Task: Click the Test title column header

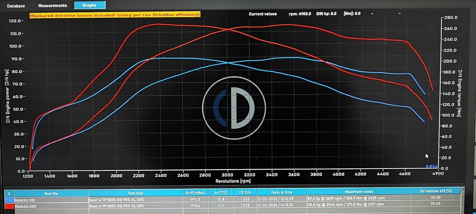Action: 135,193
